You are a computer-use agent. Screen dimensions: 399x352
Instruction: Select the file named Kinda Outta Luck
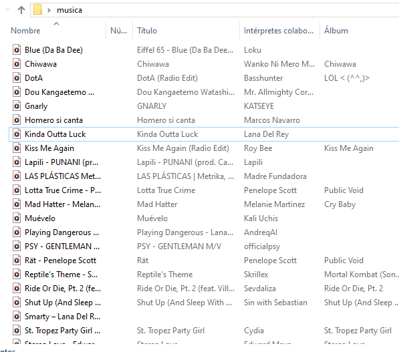55,134
